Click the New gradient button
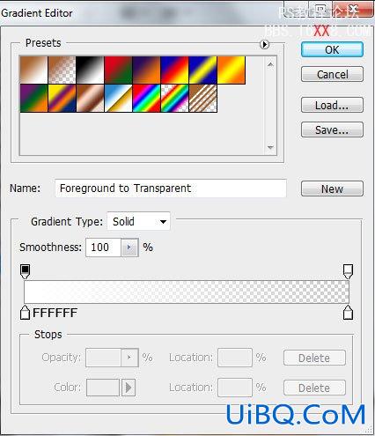Viewport: 375px width, 436px height. pos(332,188)
